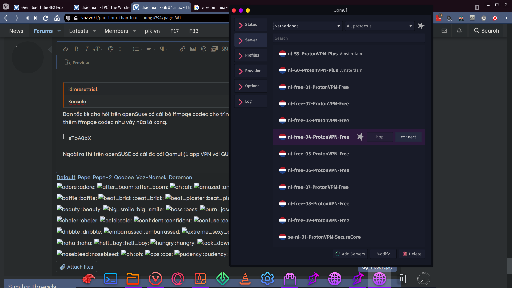Go back in browser history
Image resolution: width=512 pixels, height=288 pixels.
6,18
